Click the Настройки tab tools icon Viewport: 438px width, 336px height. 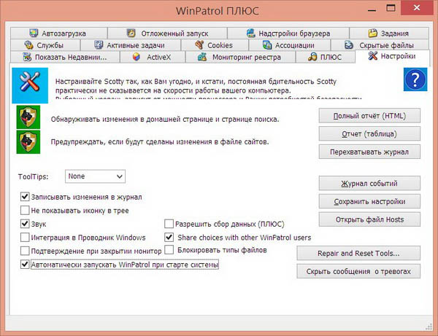(372, 56)
